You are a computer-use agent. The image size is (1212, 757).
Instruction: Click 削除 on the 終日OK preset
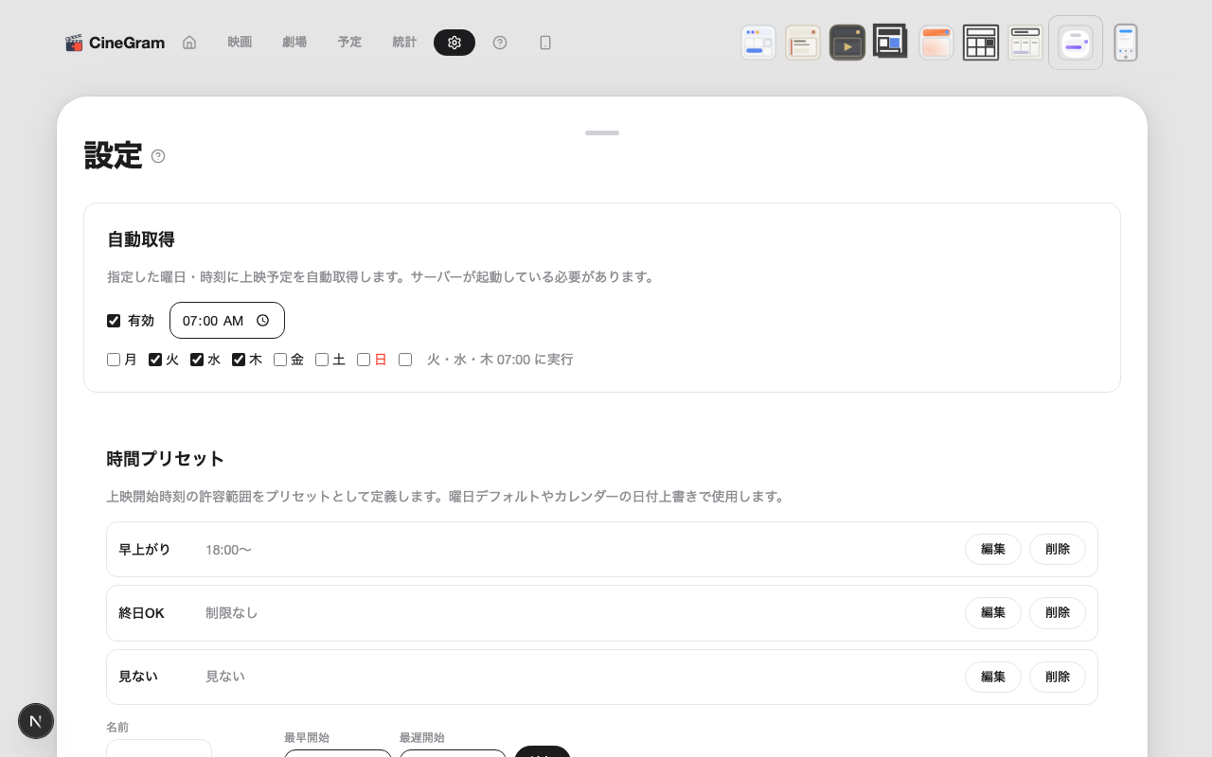(1057, 612)
